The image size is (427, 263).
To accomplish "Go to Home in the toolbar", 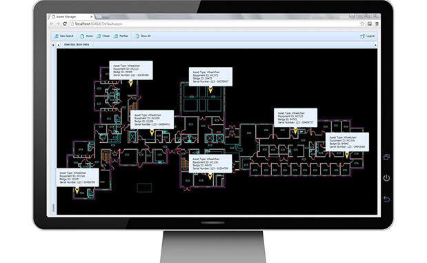I will click(x=86, y=36).
